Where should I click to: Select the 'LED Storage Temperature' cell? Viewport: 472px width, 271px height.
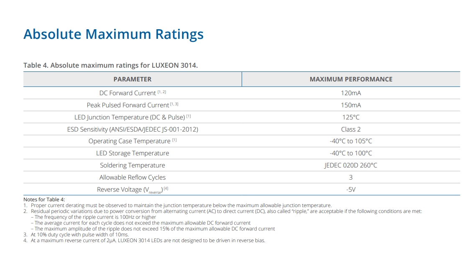133,153
